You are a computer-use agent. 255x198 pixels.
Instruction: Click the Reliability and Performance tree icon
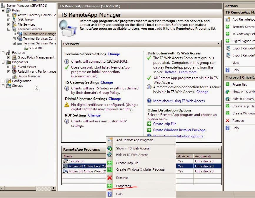click(14, 71)
